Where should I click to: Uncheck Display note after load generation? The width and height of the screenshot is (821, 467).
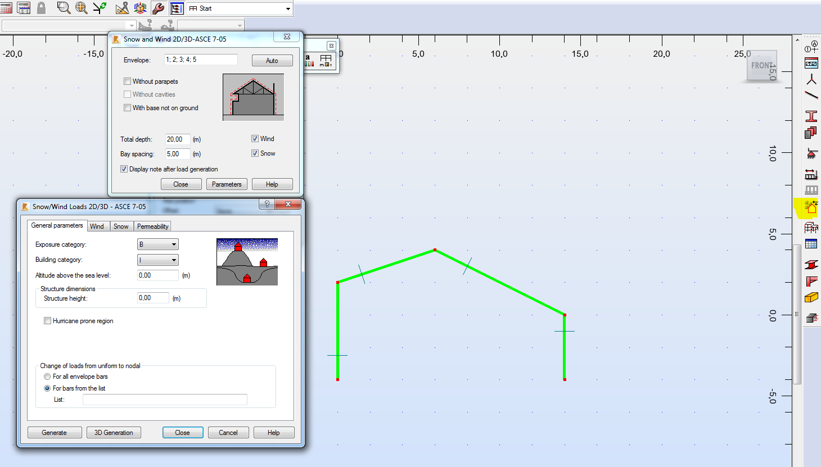point(124,169)
